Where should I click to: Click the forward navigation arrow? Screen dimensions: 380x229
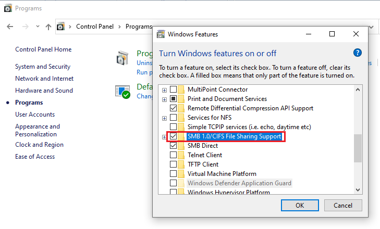pyautogui.click(x=24, y=26)
